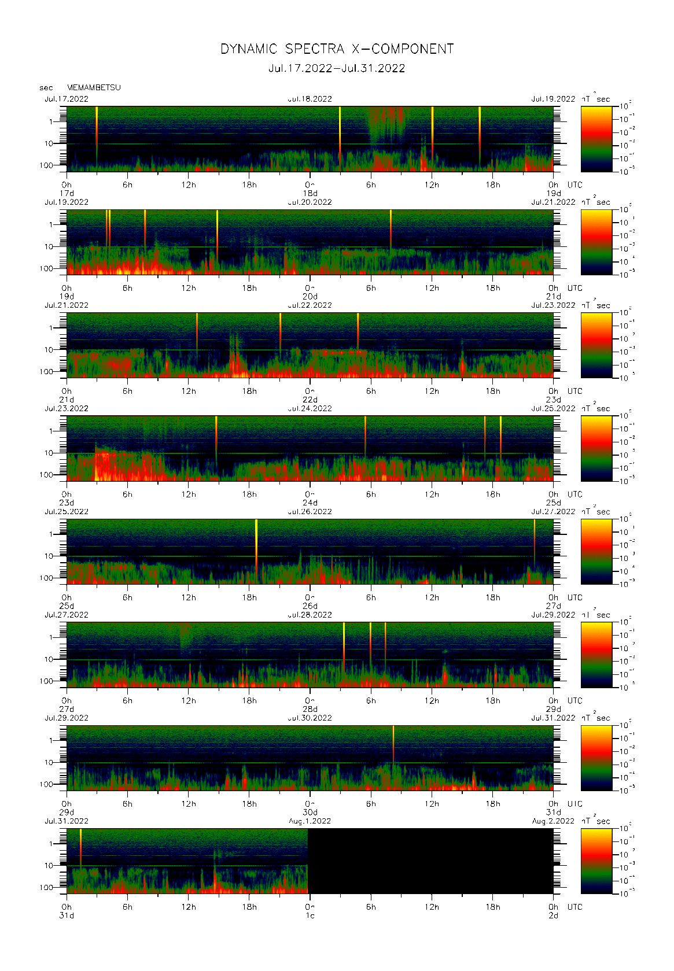
Task: Click the 2d day axis label
Action: (554, 915)
